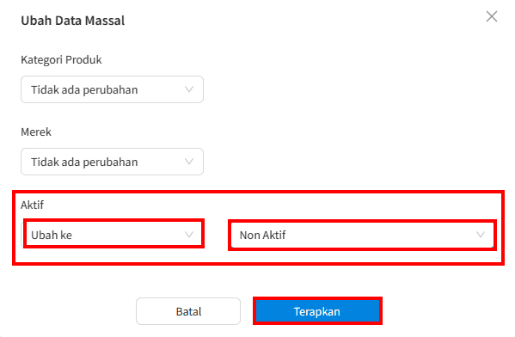Screen dimensions: 515x337
Task: Click the Batal button
Action: [x=188, y=311]
